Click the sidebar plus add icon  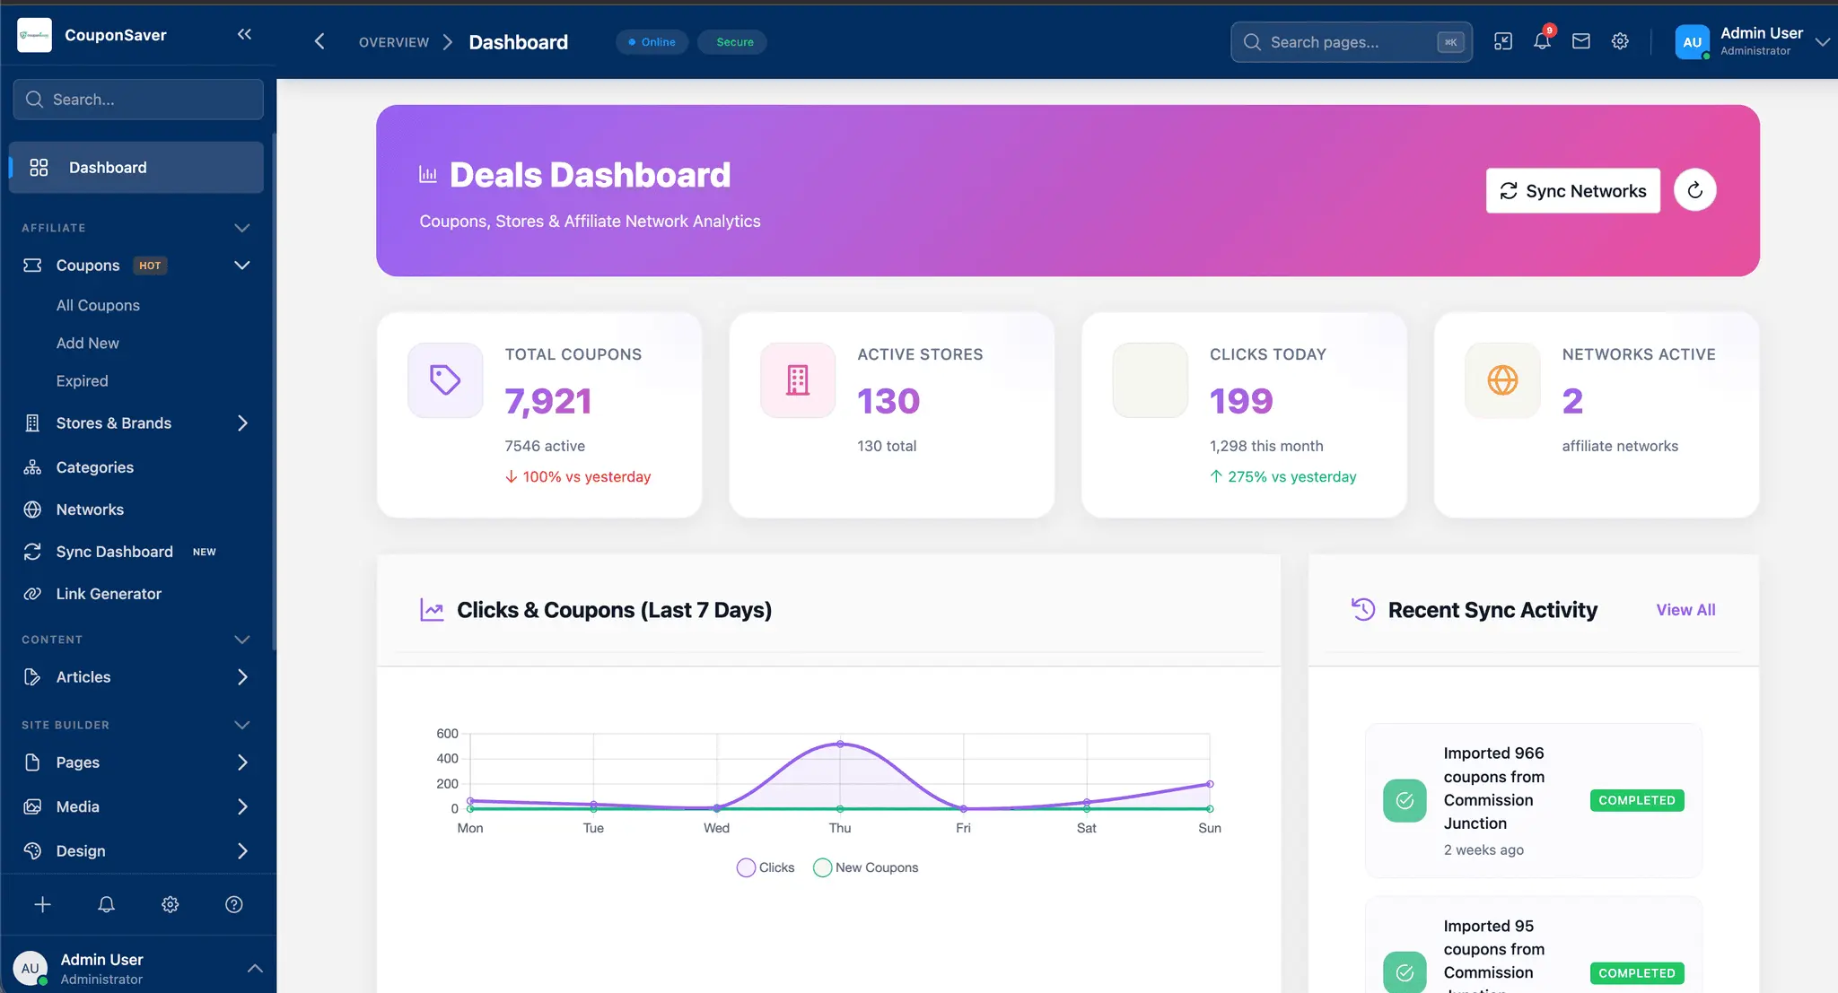tap(42, 904)
